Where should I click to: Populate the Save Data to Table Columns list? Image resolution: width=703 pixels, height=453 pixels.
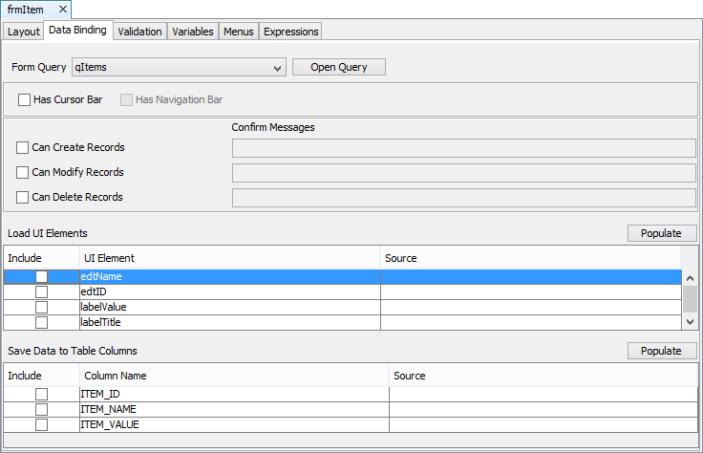(661, 351)
